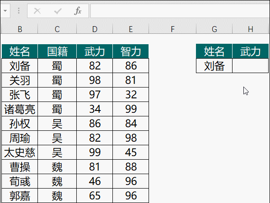This screenshot has width=270, height=203.
Task: Click the 姓名 header in column G
Action: [214, 51]
